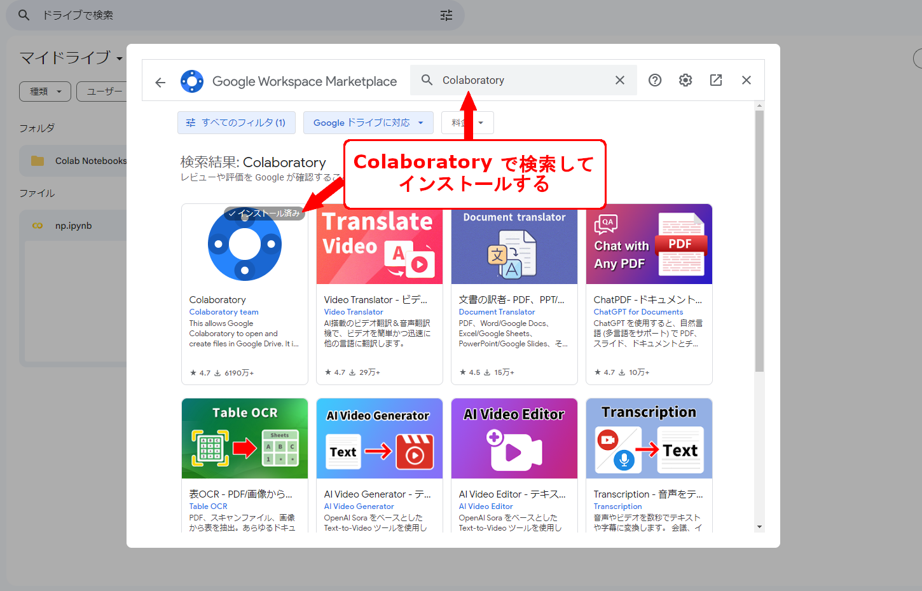Open the Colab Notebooks folder
This screenshot has height=591, width=922.
coord(89,160)
